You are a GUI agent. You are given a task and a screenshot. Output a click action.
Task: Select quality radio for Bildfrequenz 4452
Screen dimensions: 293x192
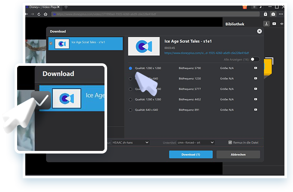130,100
